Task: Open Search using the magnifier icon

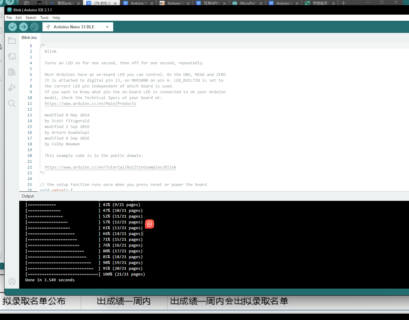Action: (12, 103)
